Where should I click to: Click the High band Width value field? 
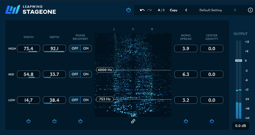coord(29,48)
